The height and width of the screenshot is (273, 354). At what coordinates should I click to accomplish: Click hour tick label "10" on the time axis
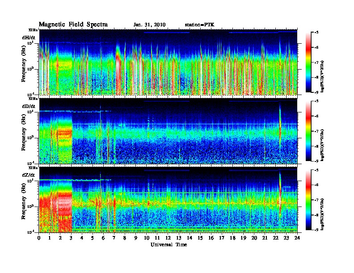147,238
